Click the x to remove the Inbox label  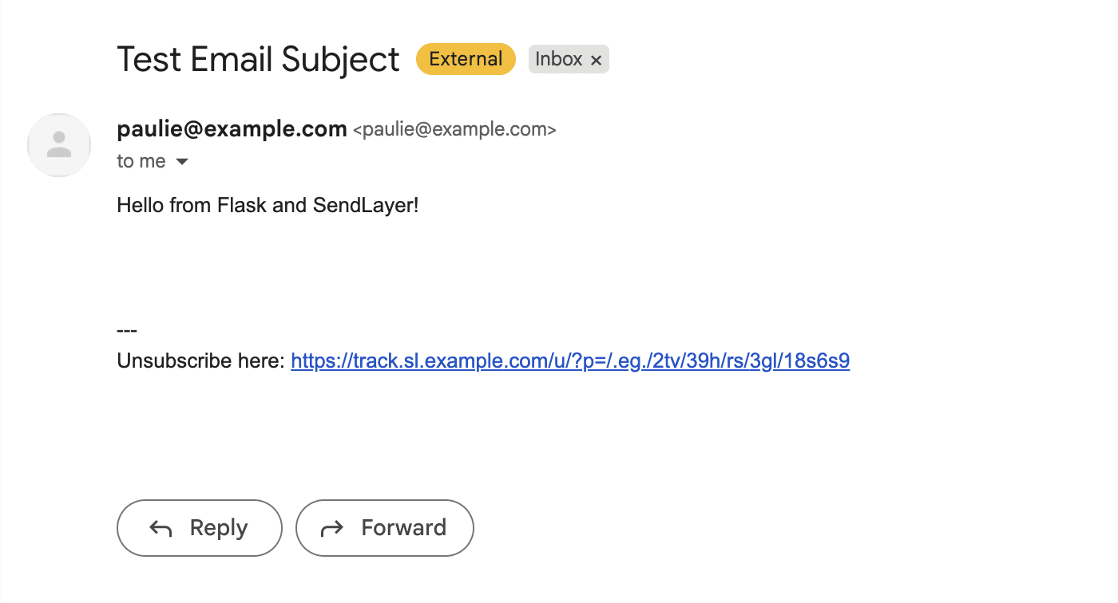click(596, 59)
